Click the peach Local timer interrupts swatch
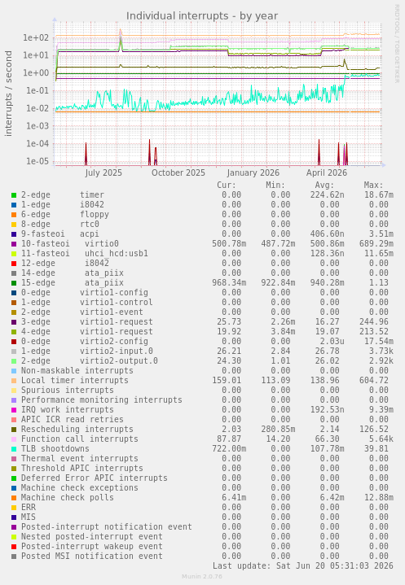Viewport: 405px width, 585px height. pos(14,381)
